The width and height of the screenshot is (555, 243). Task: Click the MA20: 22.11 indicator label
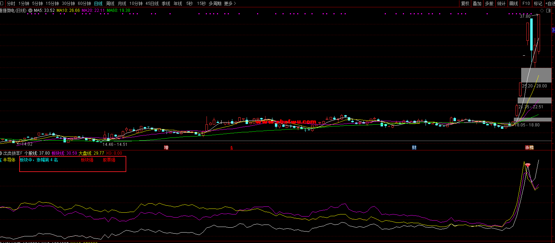[x=93, y=10]
